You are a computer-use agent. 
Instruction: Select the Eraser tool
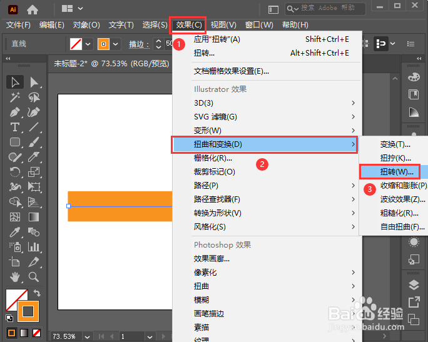point(34,157)
